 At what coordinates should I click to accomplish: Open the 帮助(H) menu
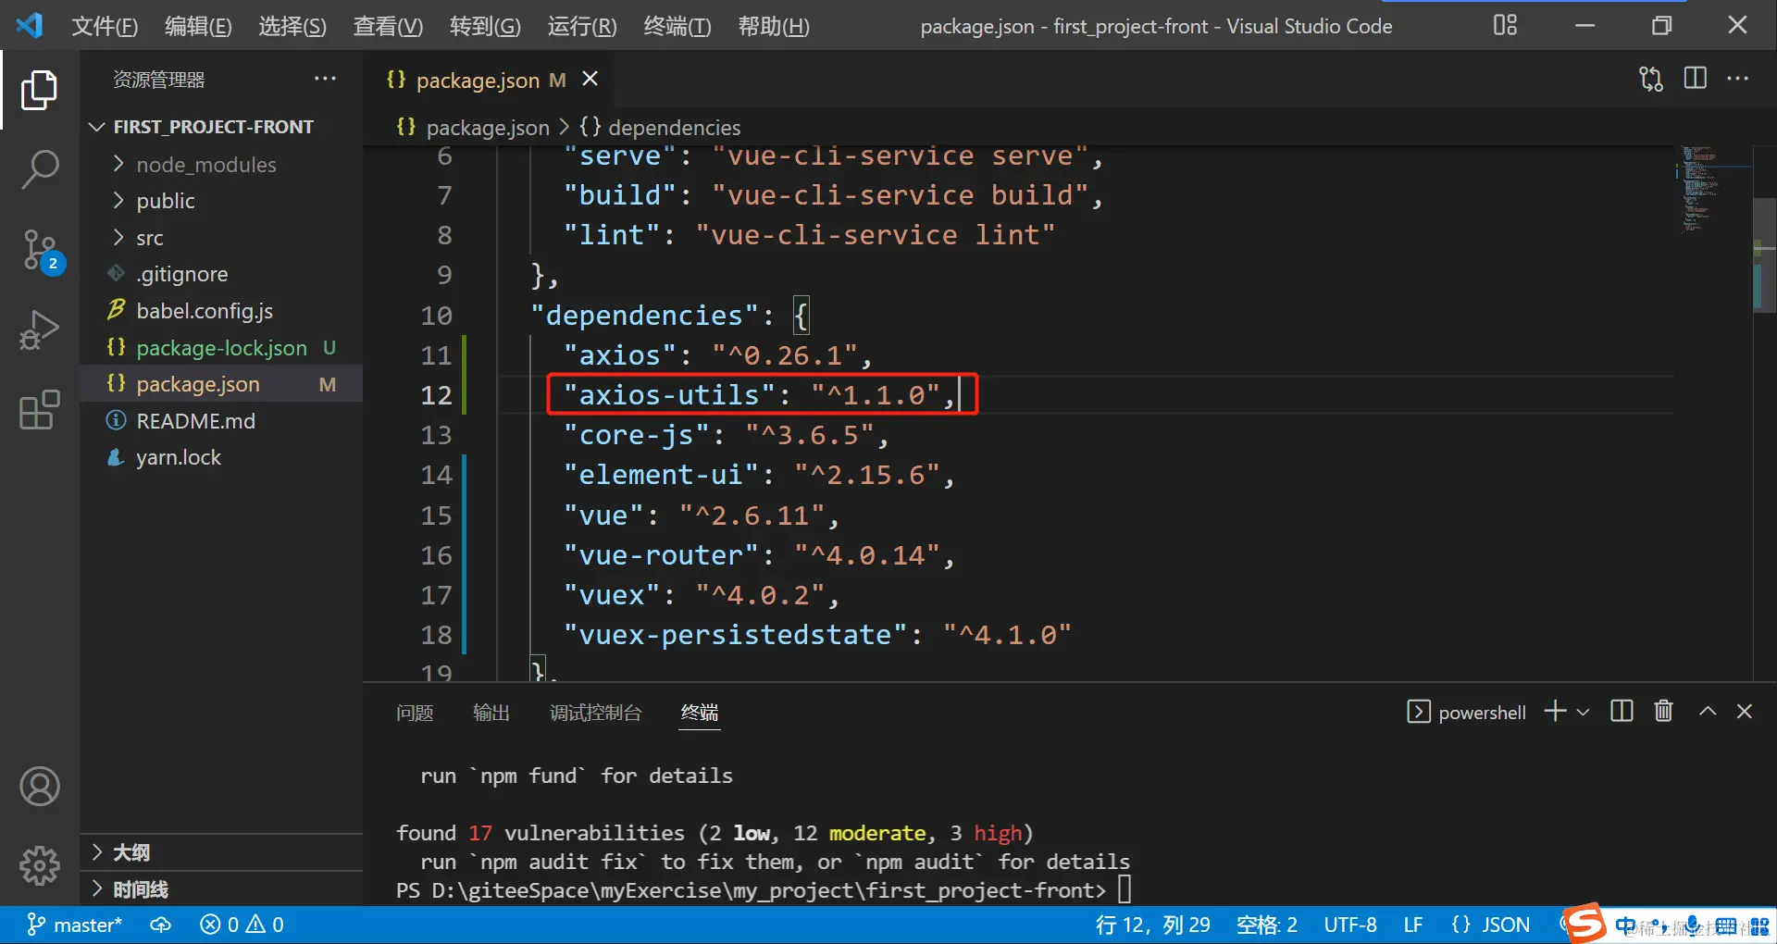(774, 26)
